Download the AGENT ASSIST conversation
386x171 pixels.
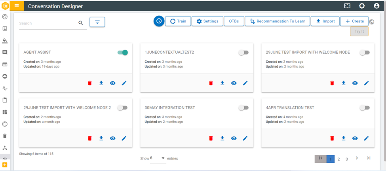(x=101, y=83)
